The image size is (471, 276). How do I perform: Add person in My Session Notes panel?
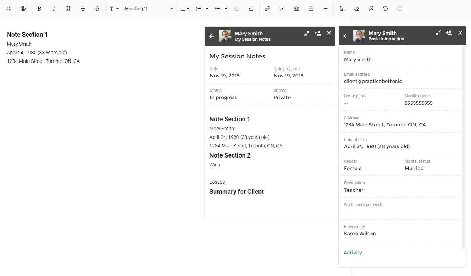click(318, 33)
